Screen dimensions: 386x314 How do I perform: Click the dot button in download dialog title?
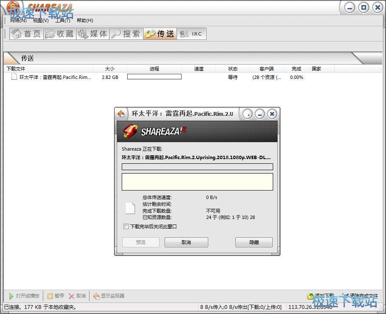(x=247, y=114)
